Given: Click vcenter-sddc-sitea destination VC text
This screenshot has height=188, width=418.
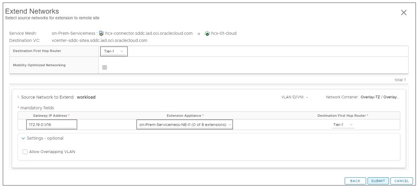Looking at the screenshot, I should point(99,40).
